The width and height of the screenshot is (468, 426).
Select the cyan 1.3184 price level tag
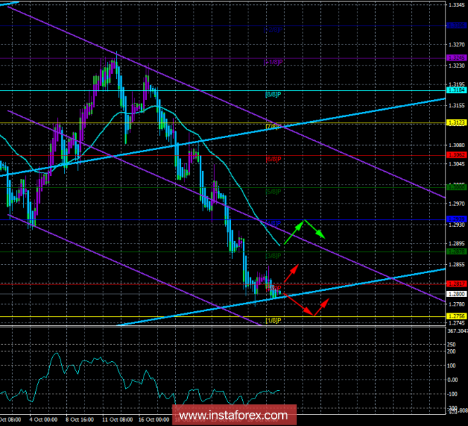tap(456, 90)
